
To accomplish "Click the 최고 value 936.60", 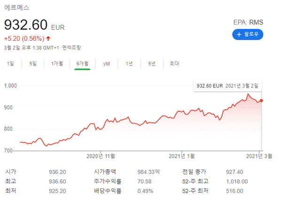I will [x=57, y=181].
